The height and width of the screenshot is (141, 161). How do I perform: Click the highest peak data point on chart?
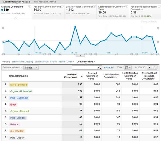[x=75, y=26]
